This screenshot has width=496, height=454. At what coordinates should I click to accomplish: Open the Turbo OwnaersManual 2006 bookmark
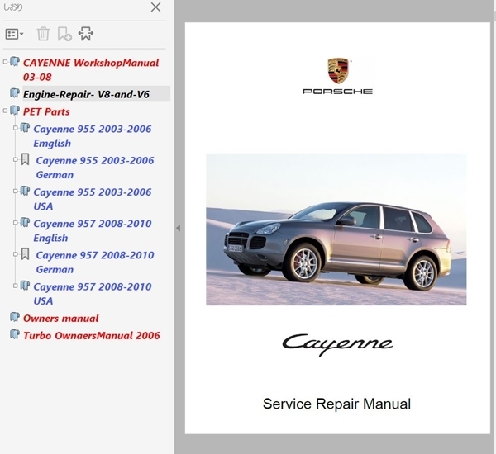click(x=92, y=335)
